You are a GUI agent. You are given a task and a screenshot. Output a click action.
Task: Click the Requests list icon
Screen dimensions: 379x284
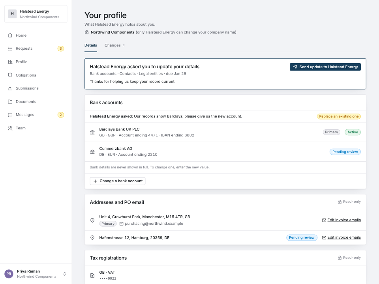[10, 49]
